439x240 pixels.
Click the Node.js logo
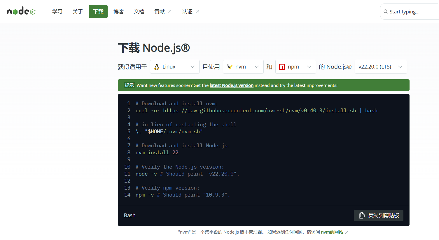21,11
